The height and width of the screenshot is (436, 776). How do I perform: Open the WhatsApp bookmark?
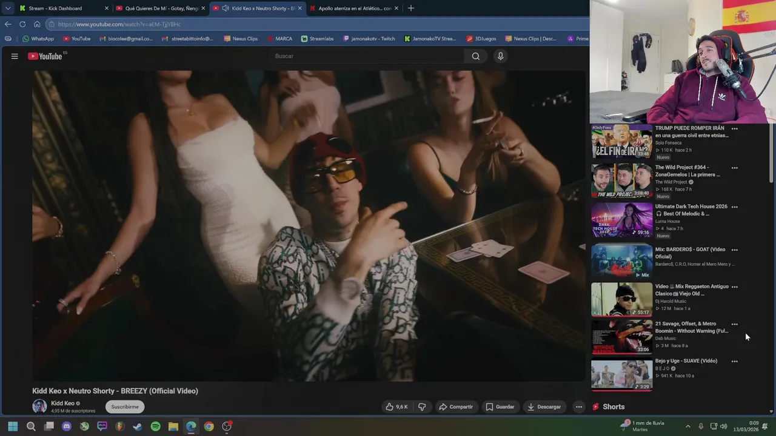(38, 39)
